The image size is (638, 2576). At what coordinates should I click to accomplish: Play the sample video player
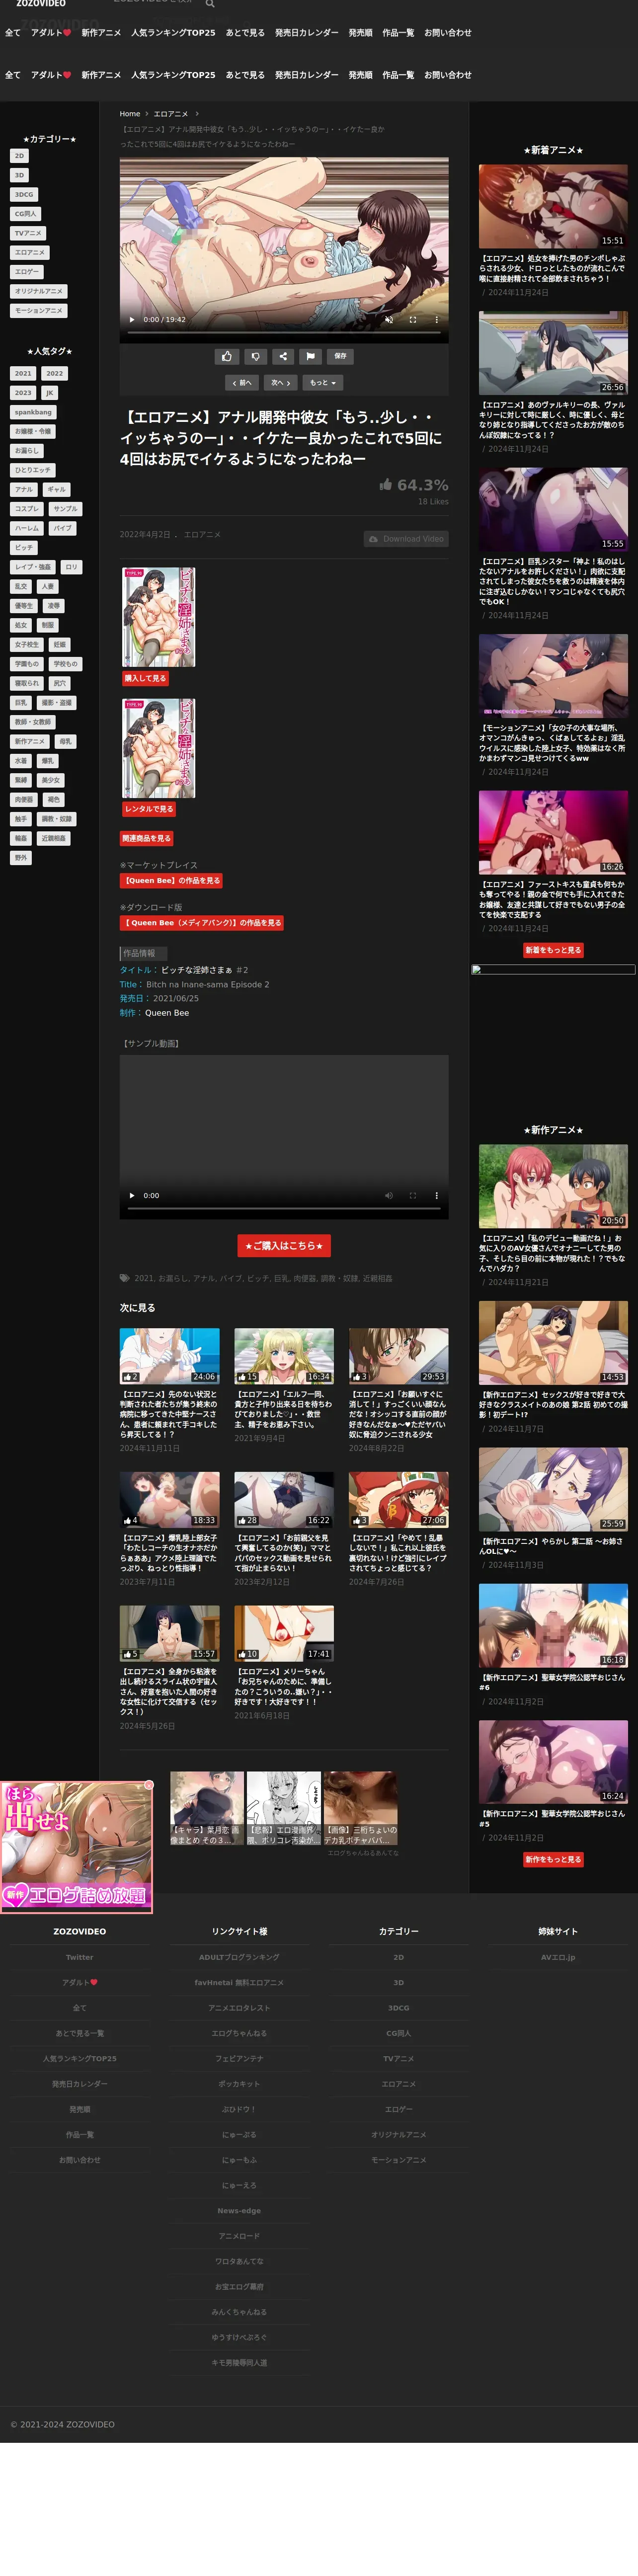tap(131, 1196)
